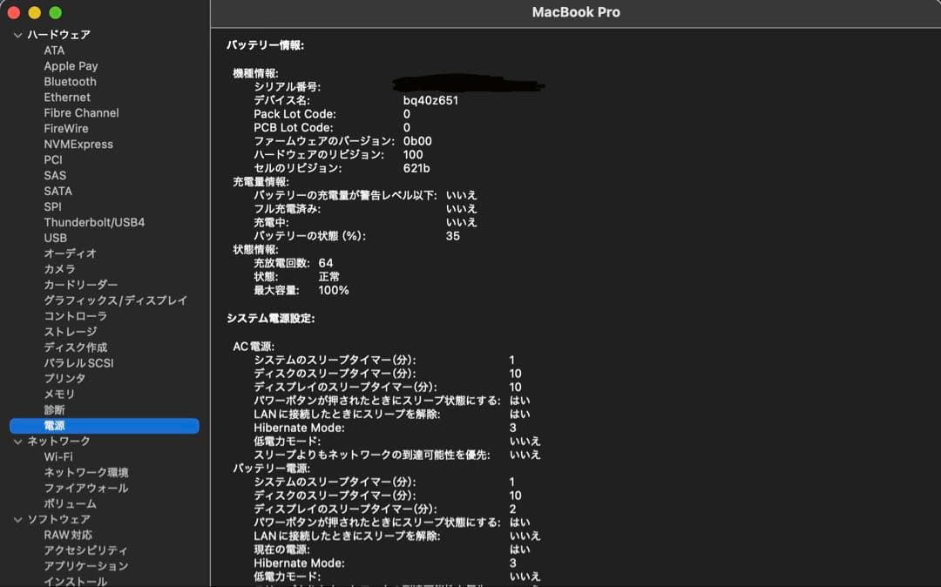The width and height of the screenshot is (941, 587).
Task: Open the Ethernet sidebar item
Action: coord(67,98)
